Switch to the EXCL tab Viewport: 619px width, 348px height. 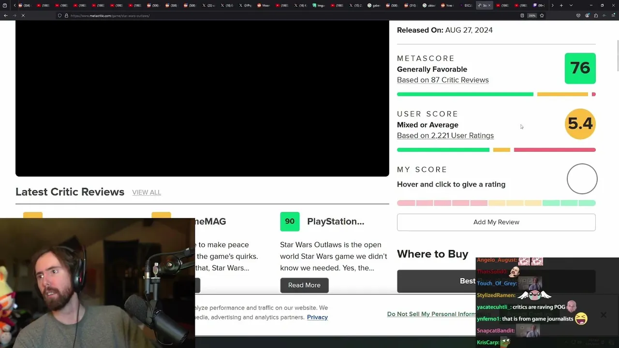[465, 5]
